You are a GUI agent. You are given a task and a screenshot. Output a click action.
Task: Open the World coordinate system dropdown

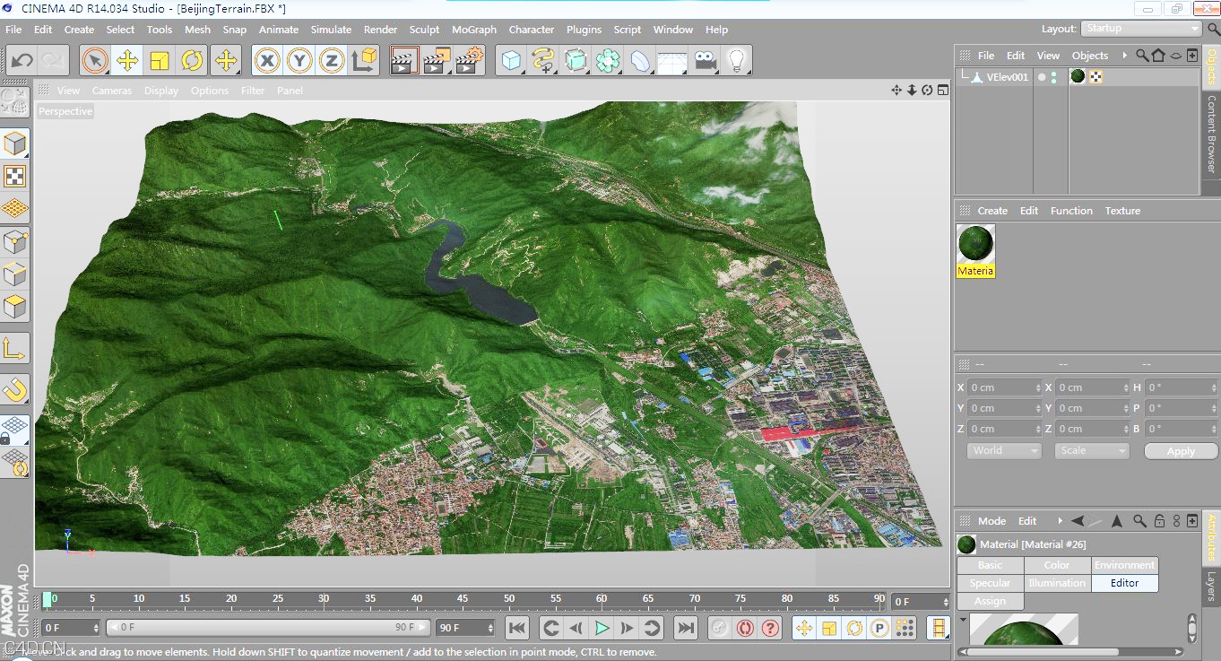[x=1003, y=451]
